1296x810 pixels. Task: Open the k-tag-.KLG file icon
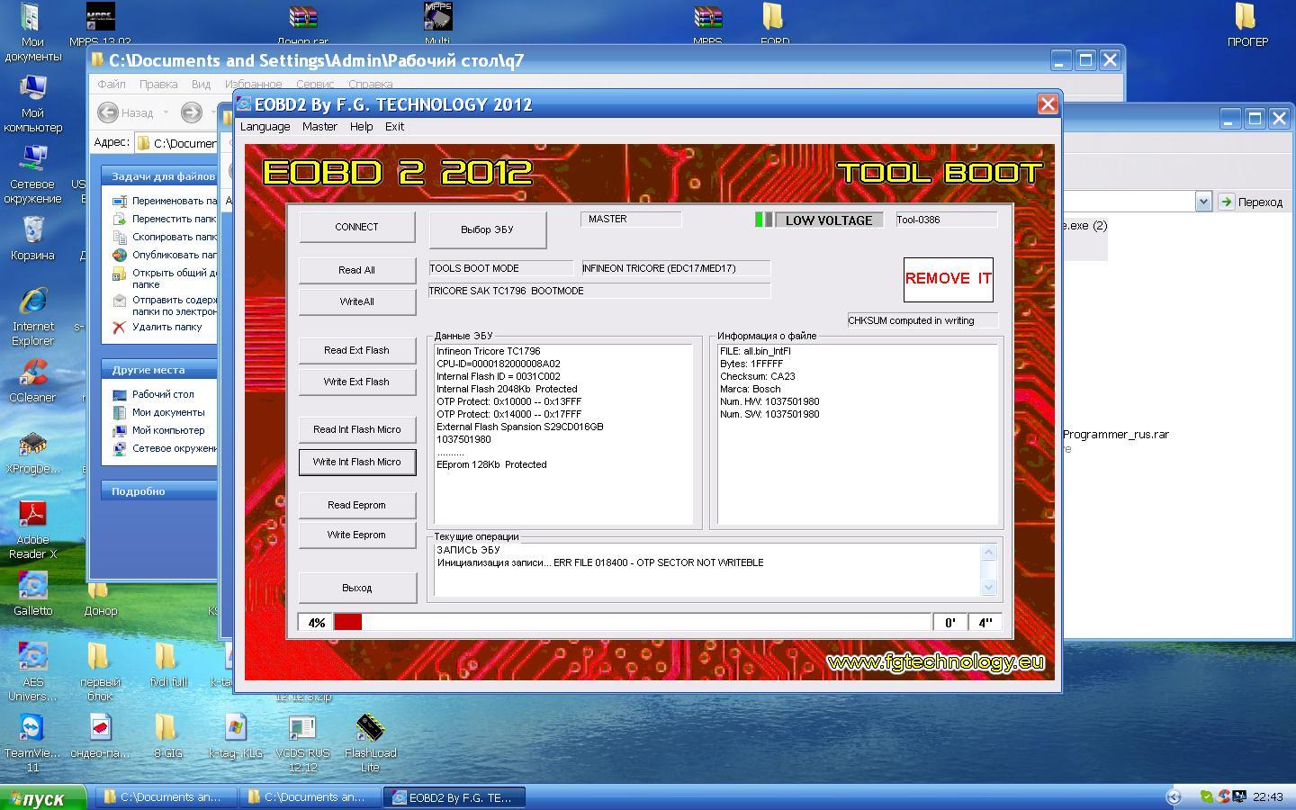235,735
